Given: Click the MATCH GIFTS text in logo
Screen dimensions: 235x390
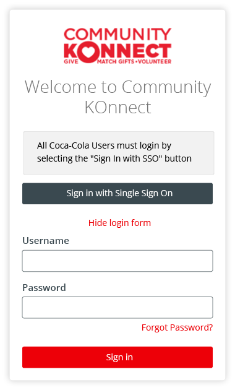Looking at the screenshot, I should [x=116, y=61].
